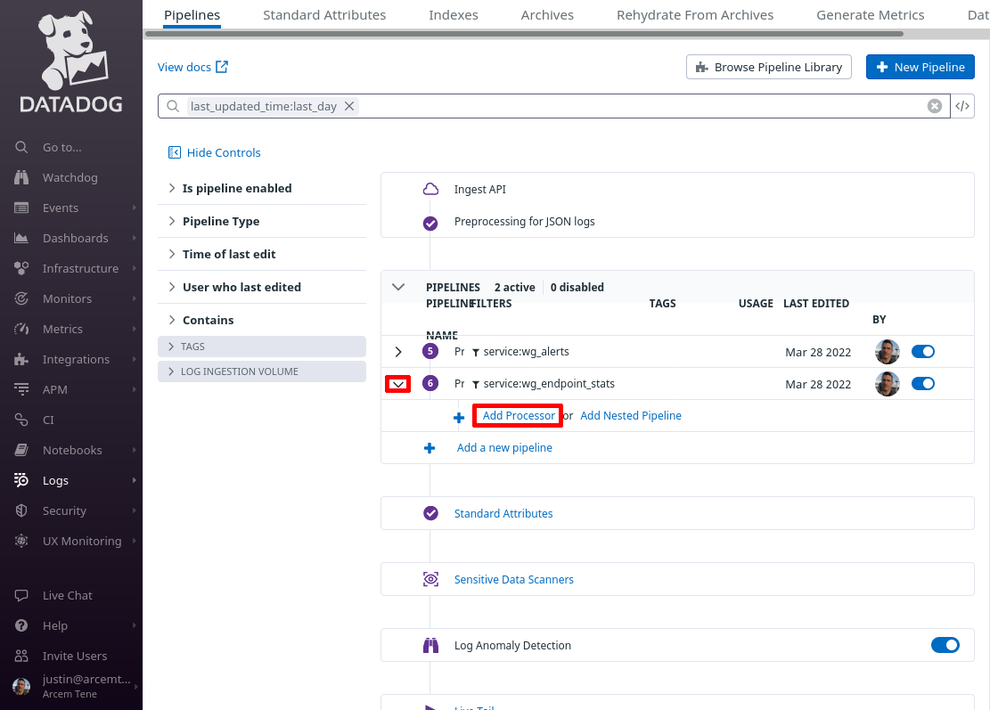Open Help question mark icon
Viewport: 990px width, 710px height.
pyautogui.click(x=21, y=625)
